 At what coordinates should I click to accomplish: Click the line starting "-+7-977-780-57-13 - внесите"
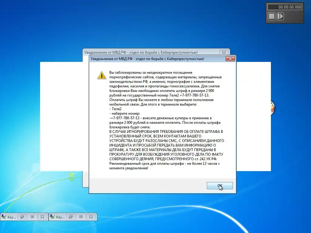[160, 118]
